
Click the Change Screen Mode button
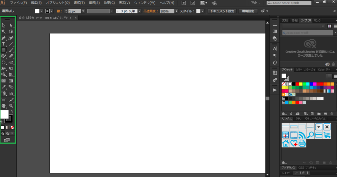tap(7, 140)
